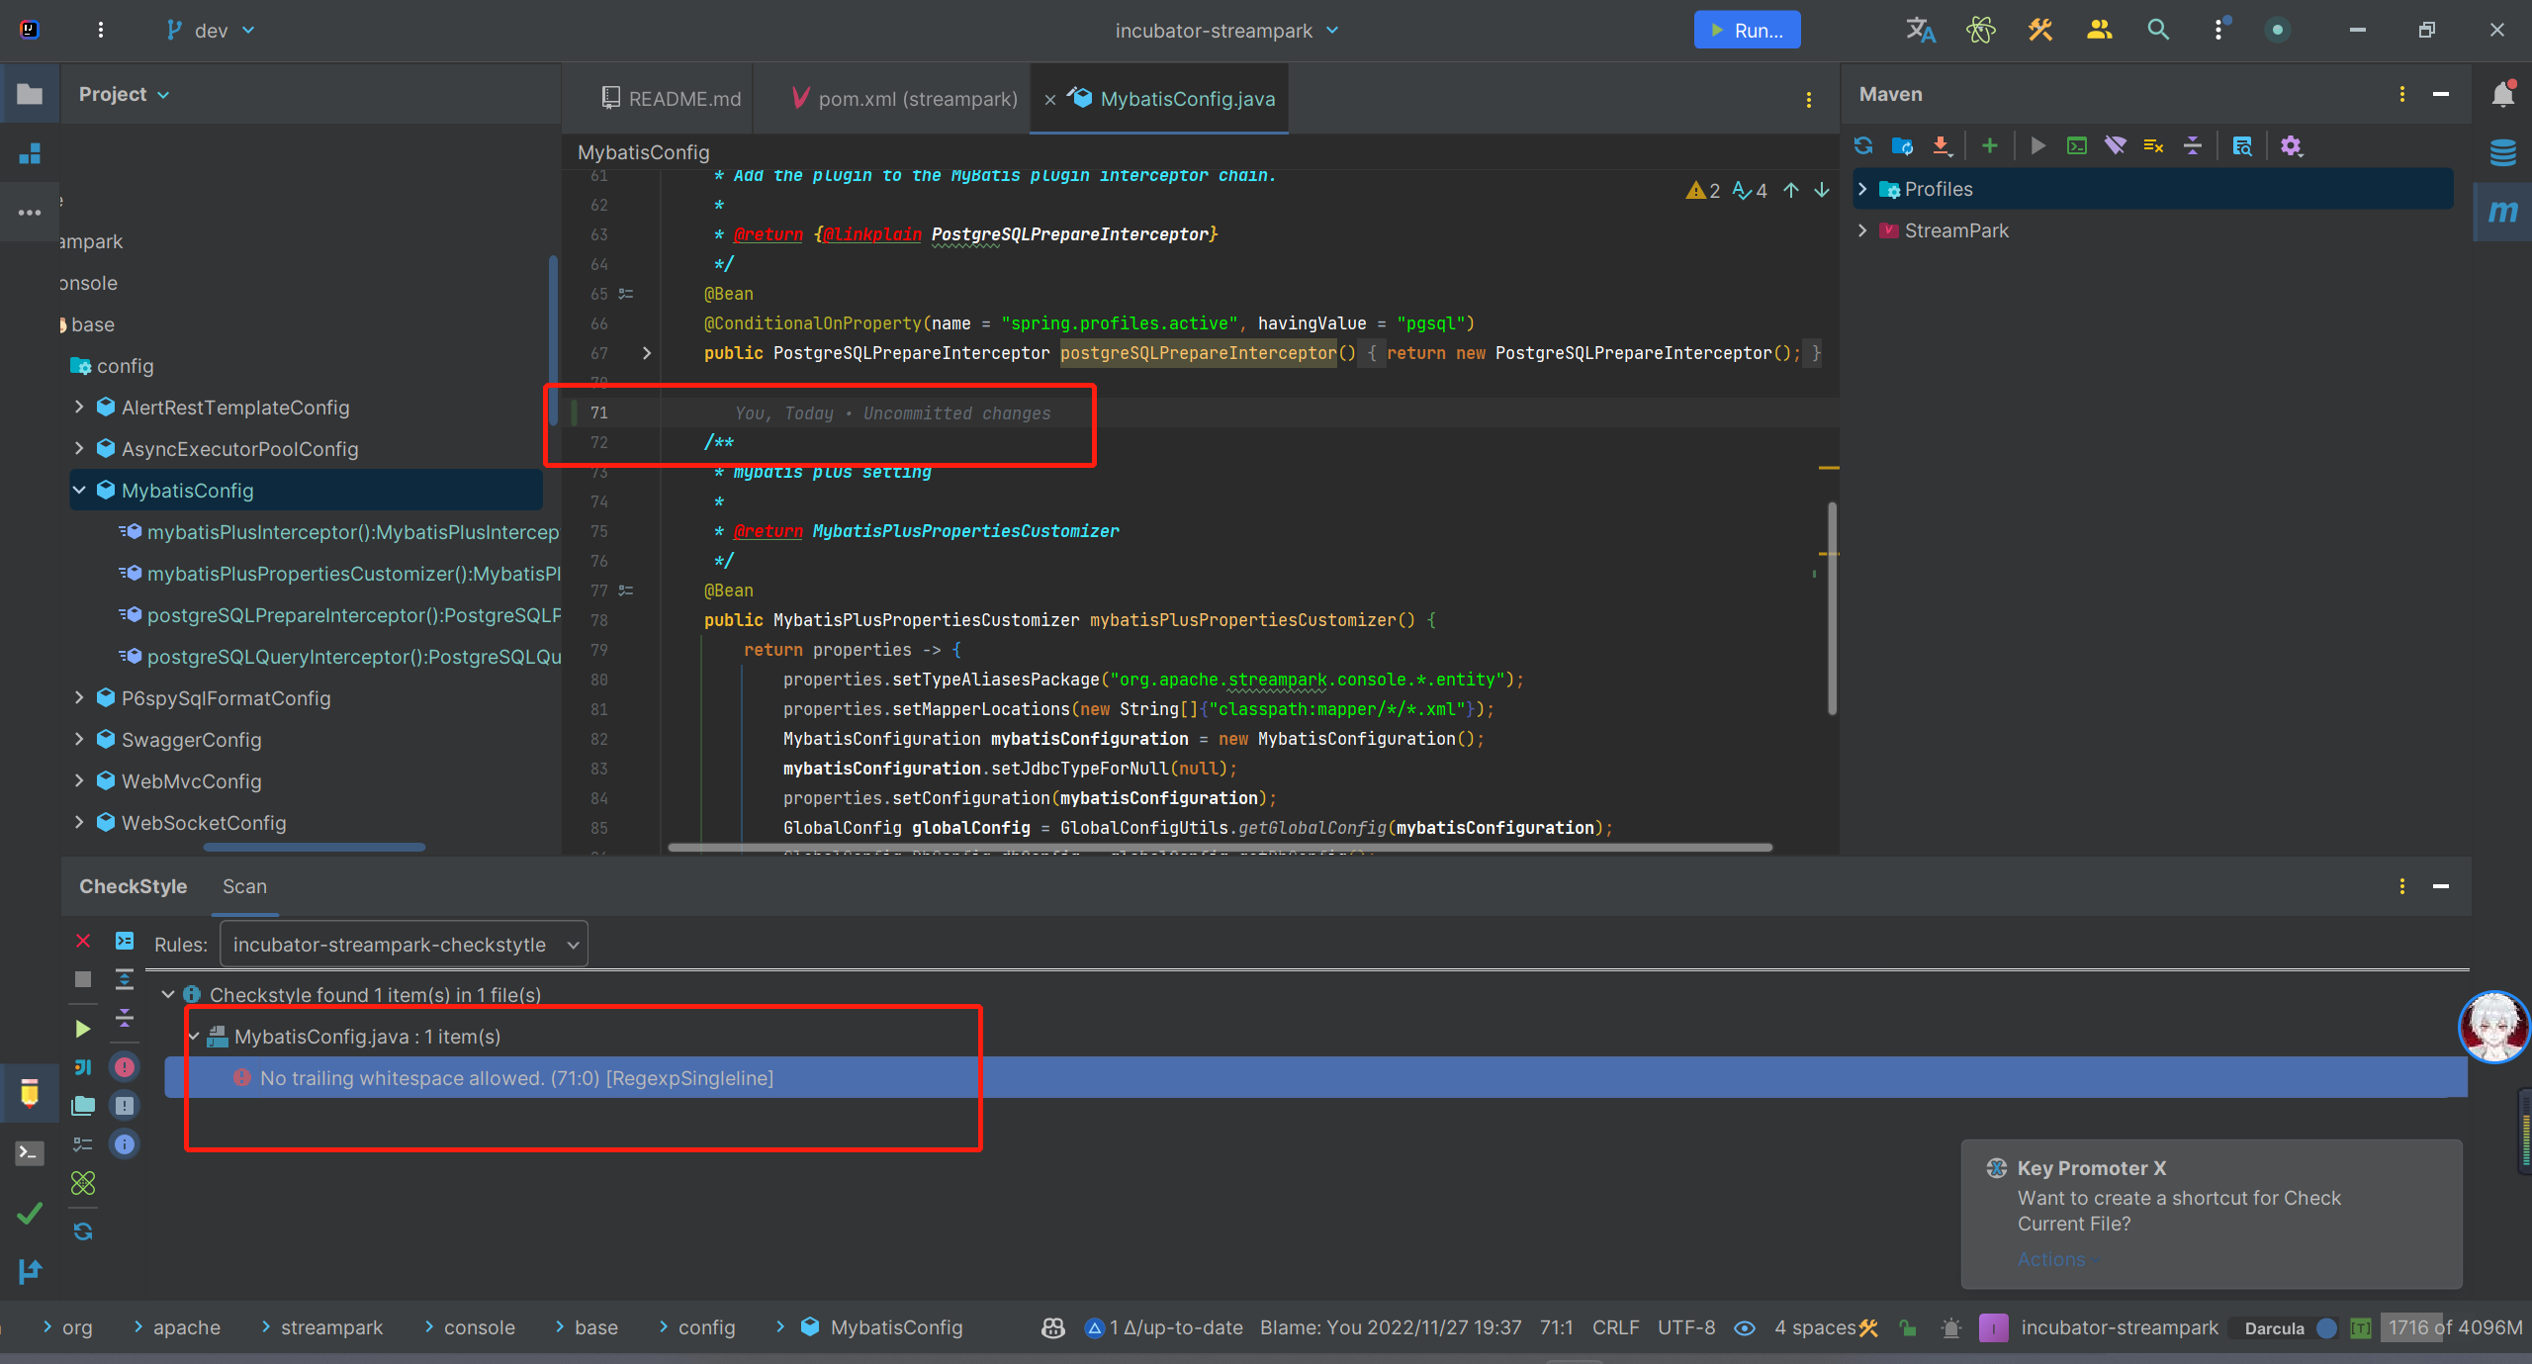This screenshot has width=2532, height=1364.
Task: Select the trailing whitespace error item
Action: click(516, 1078)
